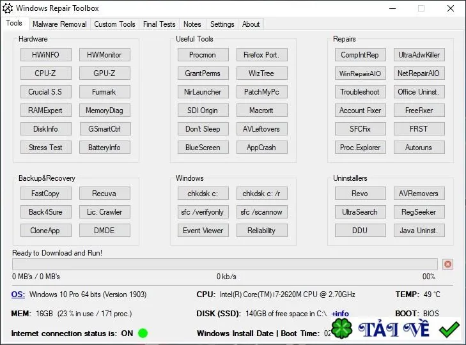Click the Windows Repair Toolbox title icon
The width and height of the screenshot is (466, 345).
pyautogui.click(x=8, y=8)
